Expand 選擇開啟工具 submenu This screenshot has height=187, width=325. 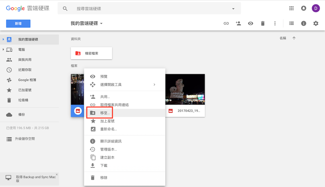tap(110, 84)
